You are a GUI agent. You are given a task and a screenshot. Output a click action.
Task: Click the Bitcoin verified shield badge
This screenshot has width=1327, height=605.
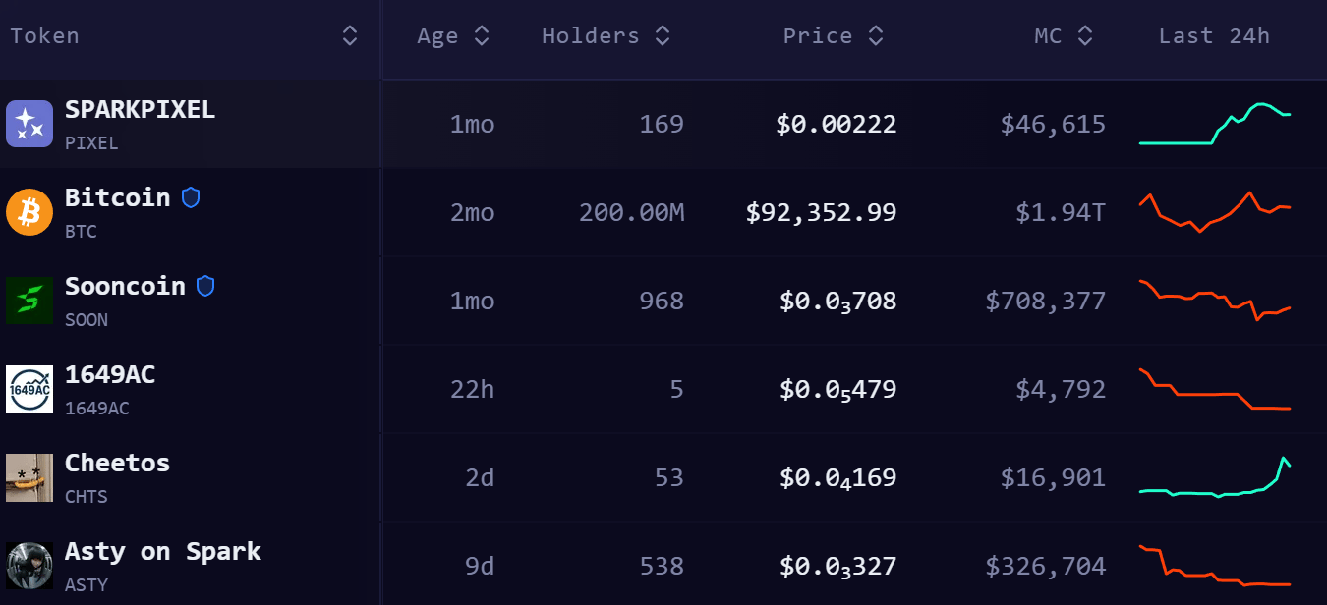[x=191, y=197]
